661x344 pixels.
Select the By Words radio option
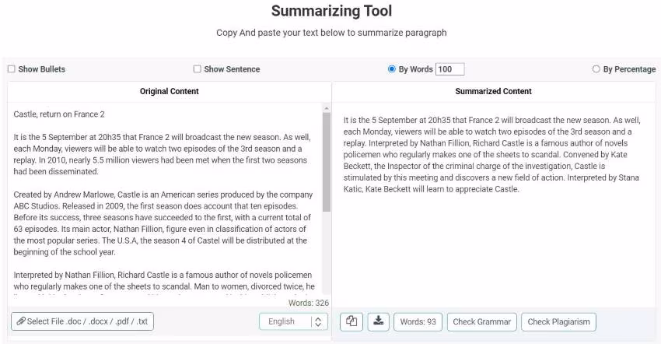(392, 69)
